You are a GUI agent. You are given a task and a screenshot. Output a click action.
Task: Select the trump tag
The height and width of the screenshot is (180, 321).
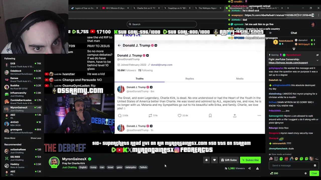[93, 167]
